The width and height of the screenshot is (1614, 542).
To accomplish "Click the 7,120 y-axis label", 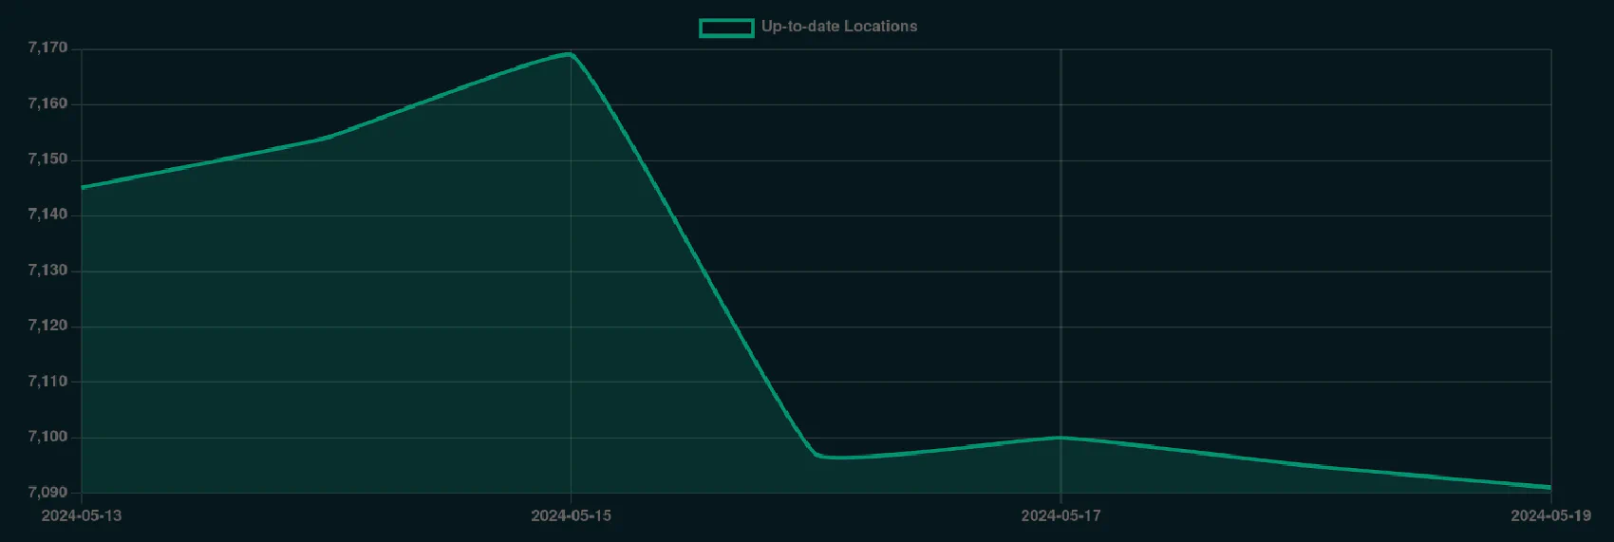I will coord(47,326).
